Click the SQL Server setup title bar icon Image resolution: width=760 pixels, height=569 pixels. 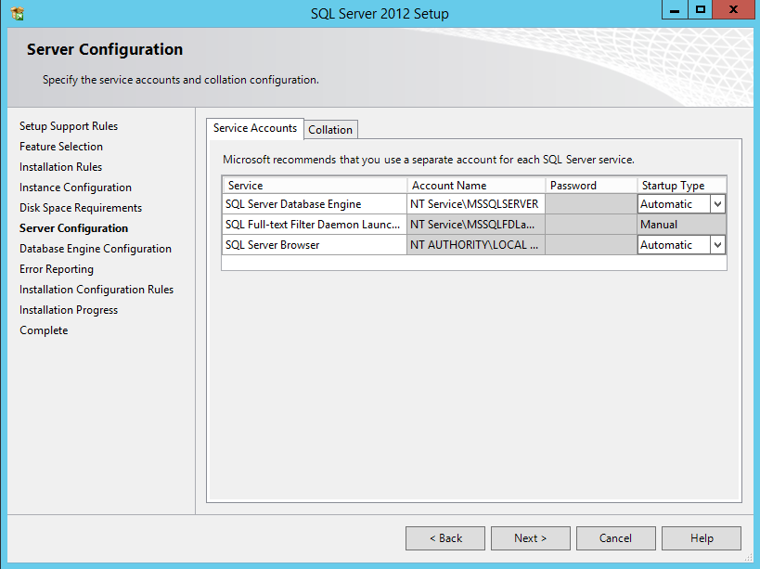[17, 14]
